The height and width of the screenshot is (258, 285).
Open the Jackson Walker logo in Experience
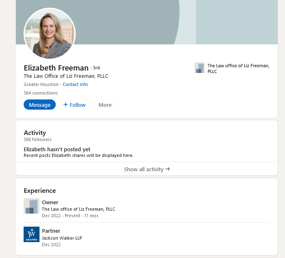coord(31,234)
